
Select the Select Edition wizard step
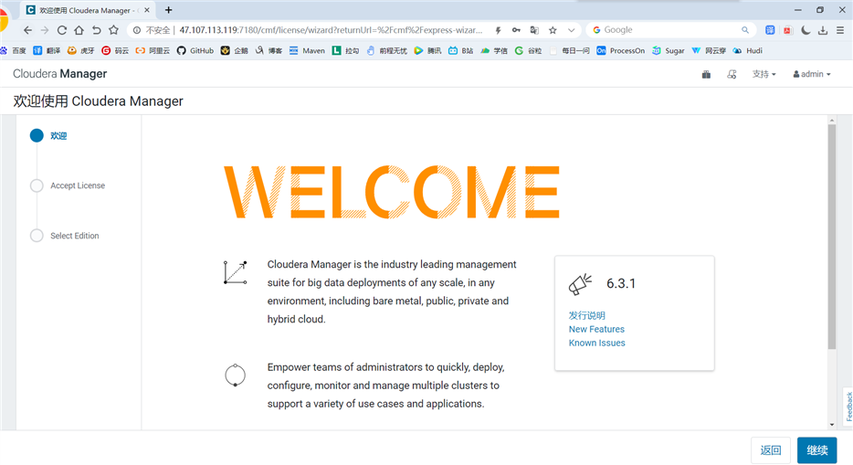[65, 236]
